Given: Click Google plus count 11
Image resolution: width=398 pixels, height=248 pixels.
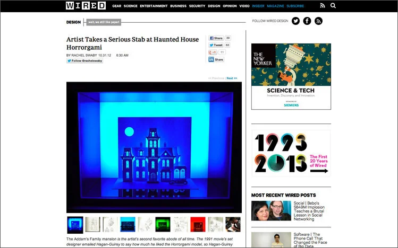Looking at the screenshot, I should tap(222, 52).
